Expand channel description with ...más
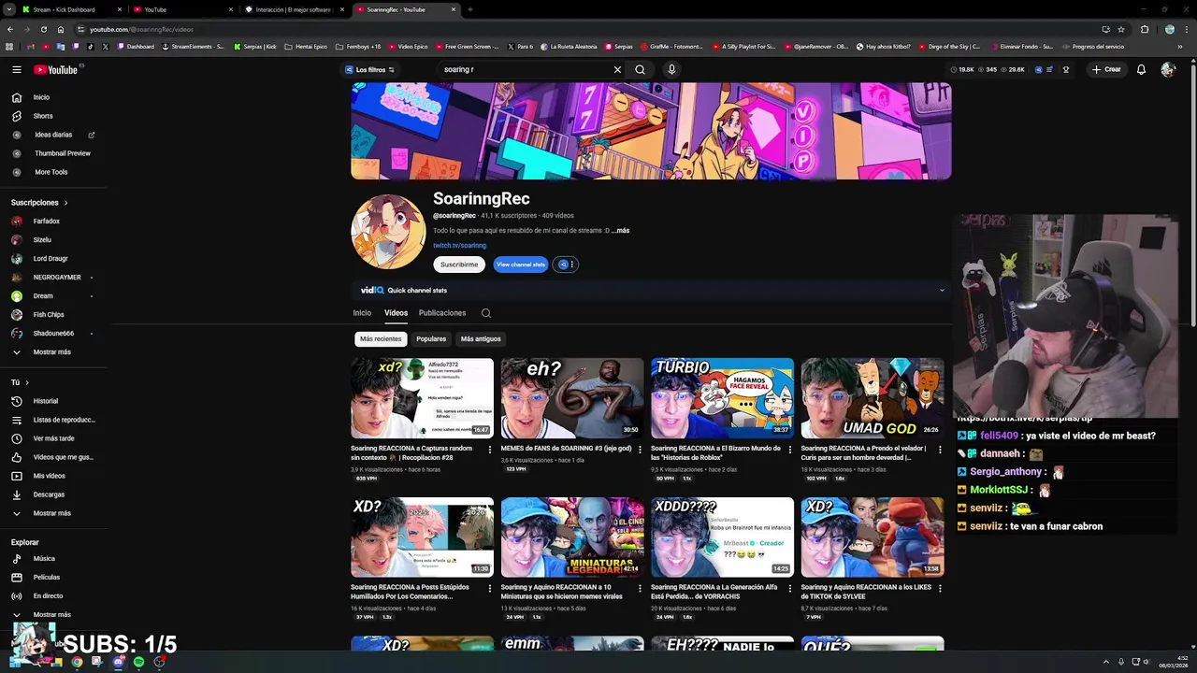This screenshot has width=1197, height=673. [x=620, y=231]
